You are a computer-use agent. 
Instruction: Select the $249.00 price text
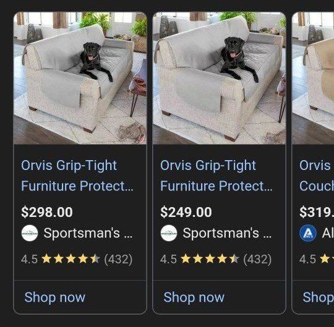click(186, 212)
